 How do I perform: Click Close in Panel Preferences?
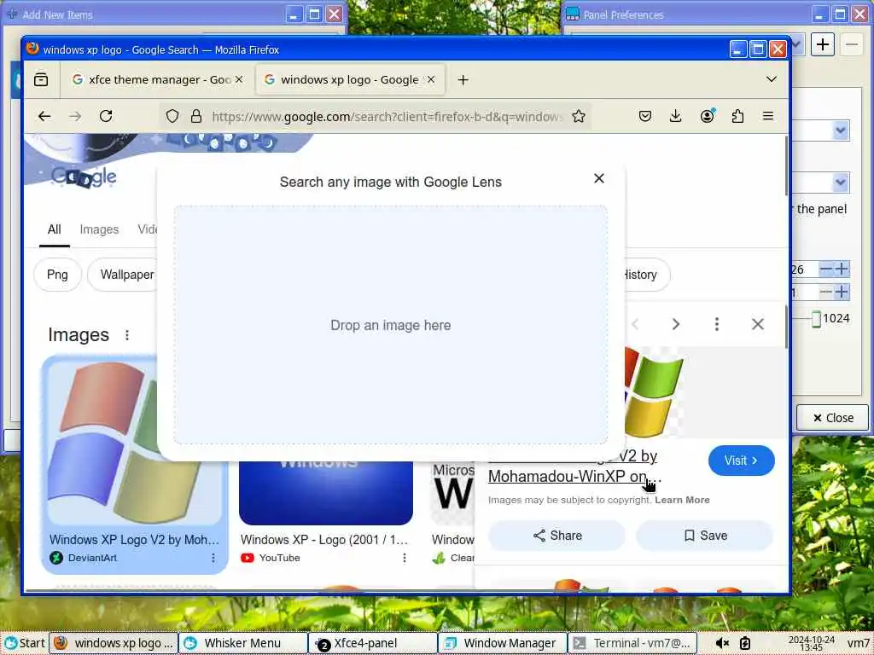pos(833,418)
